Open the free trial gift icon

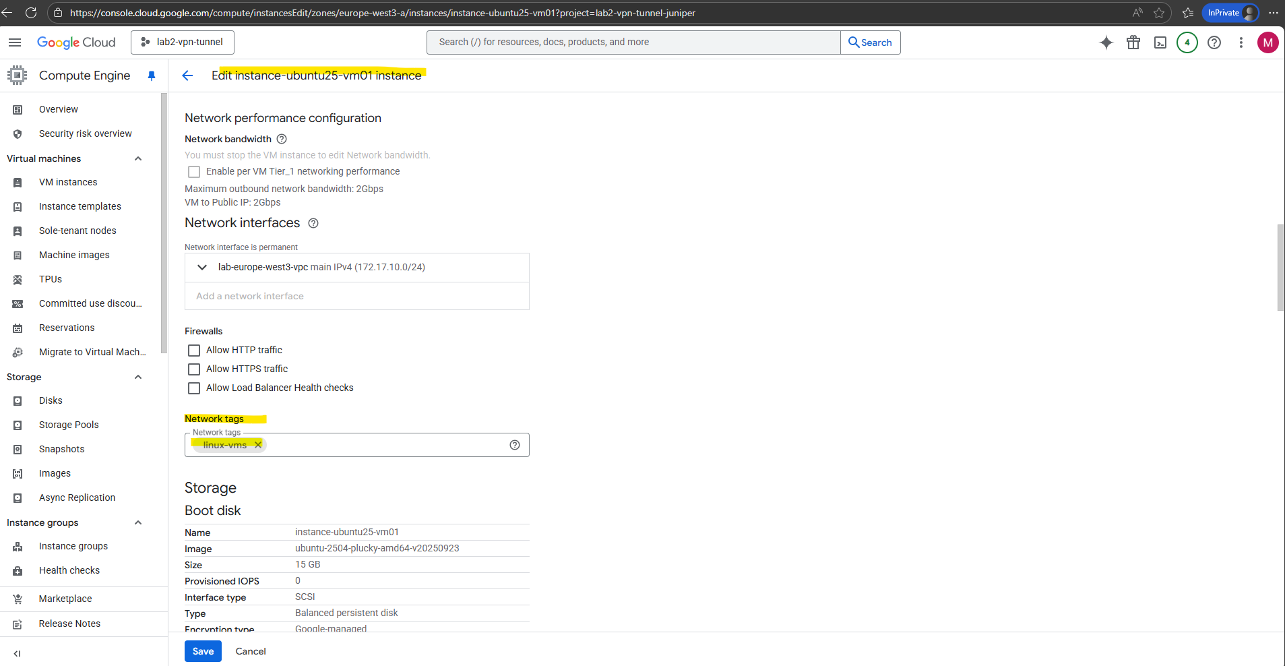click(1133, 42)
